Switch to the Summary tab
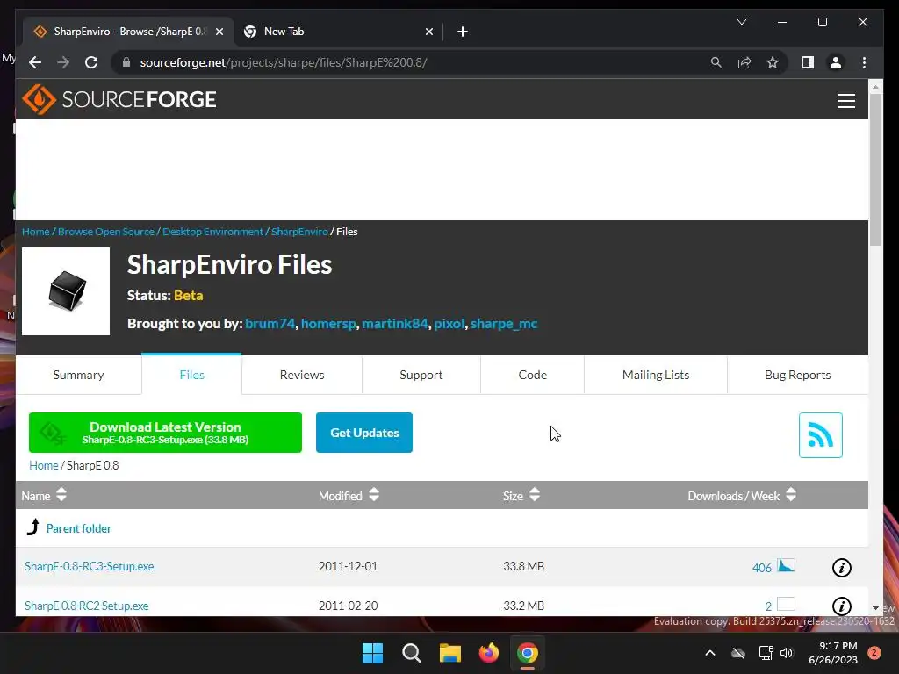The height and width of the screenshot is (674, 899). (78, 375)
